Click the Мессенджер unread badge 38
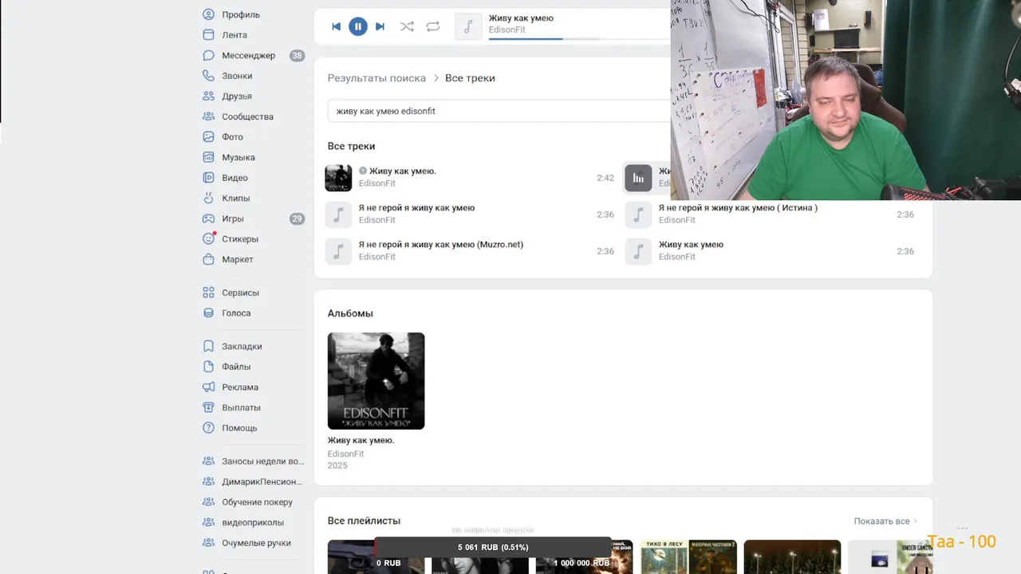This screenshot has width=1021, height=574. 297,56
